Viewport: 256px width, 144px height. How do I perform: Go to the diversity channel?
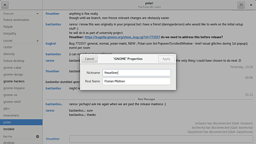point(21,54)
